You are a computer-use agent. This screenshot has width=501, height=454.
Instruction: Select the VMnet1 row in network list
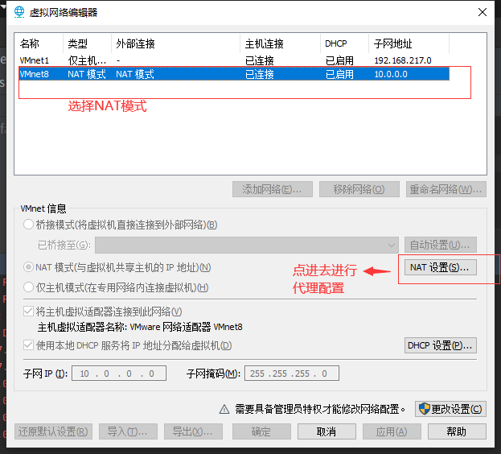234,60
